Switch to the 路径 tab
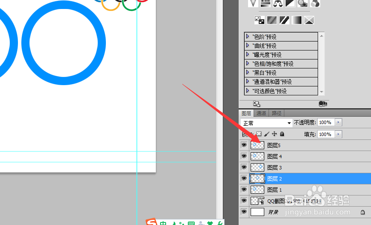The height and width of the screenshot is (225, 371). (x=276, y=113)
